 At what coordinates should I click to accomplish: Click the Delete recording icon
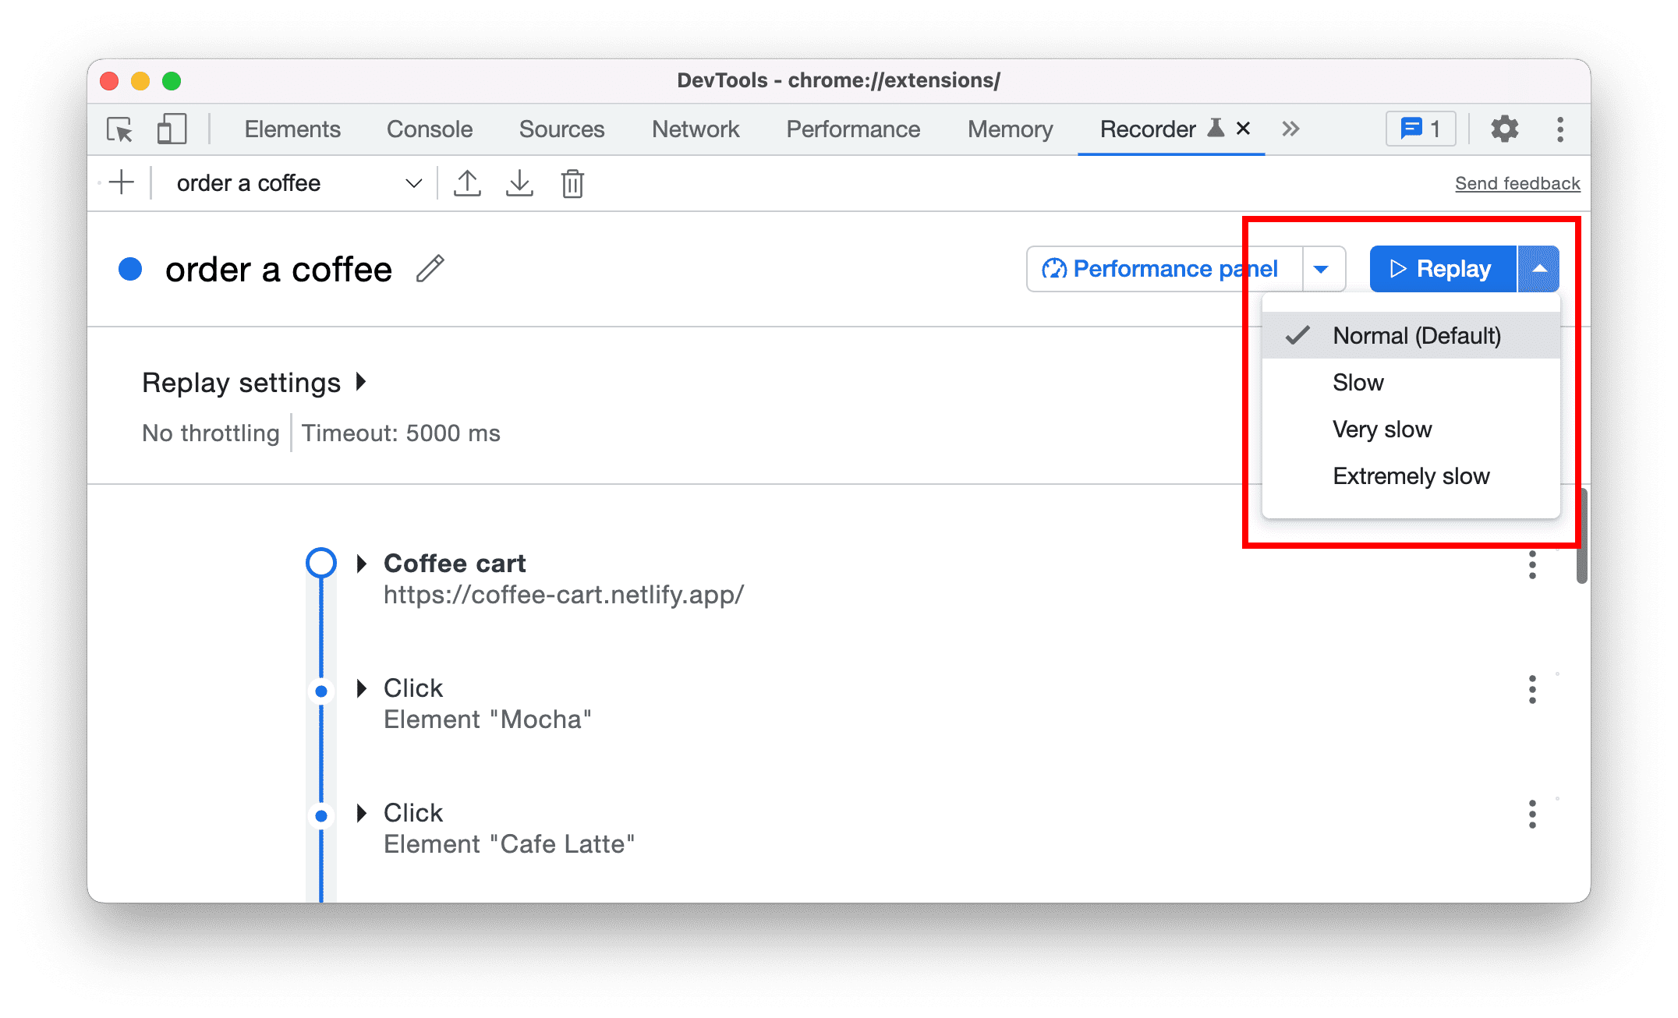click(x=573, y=183)
